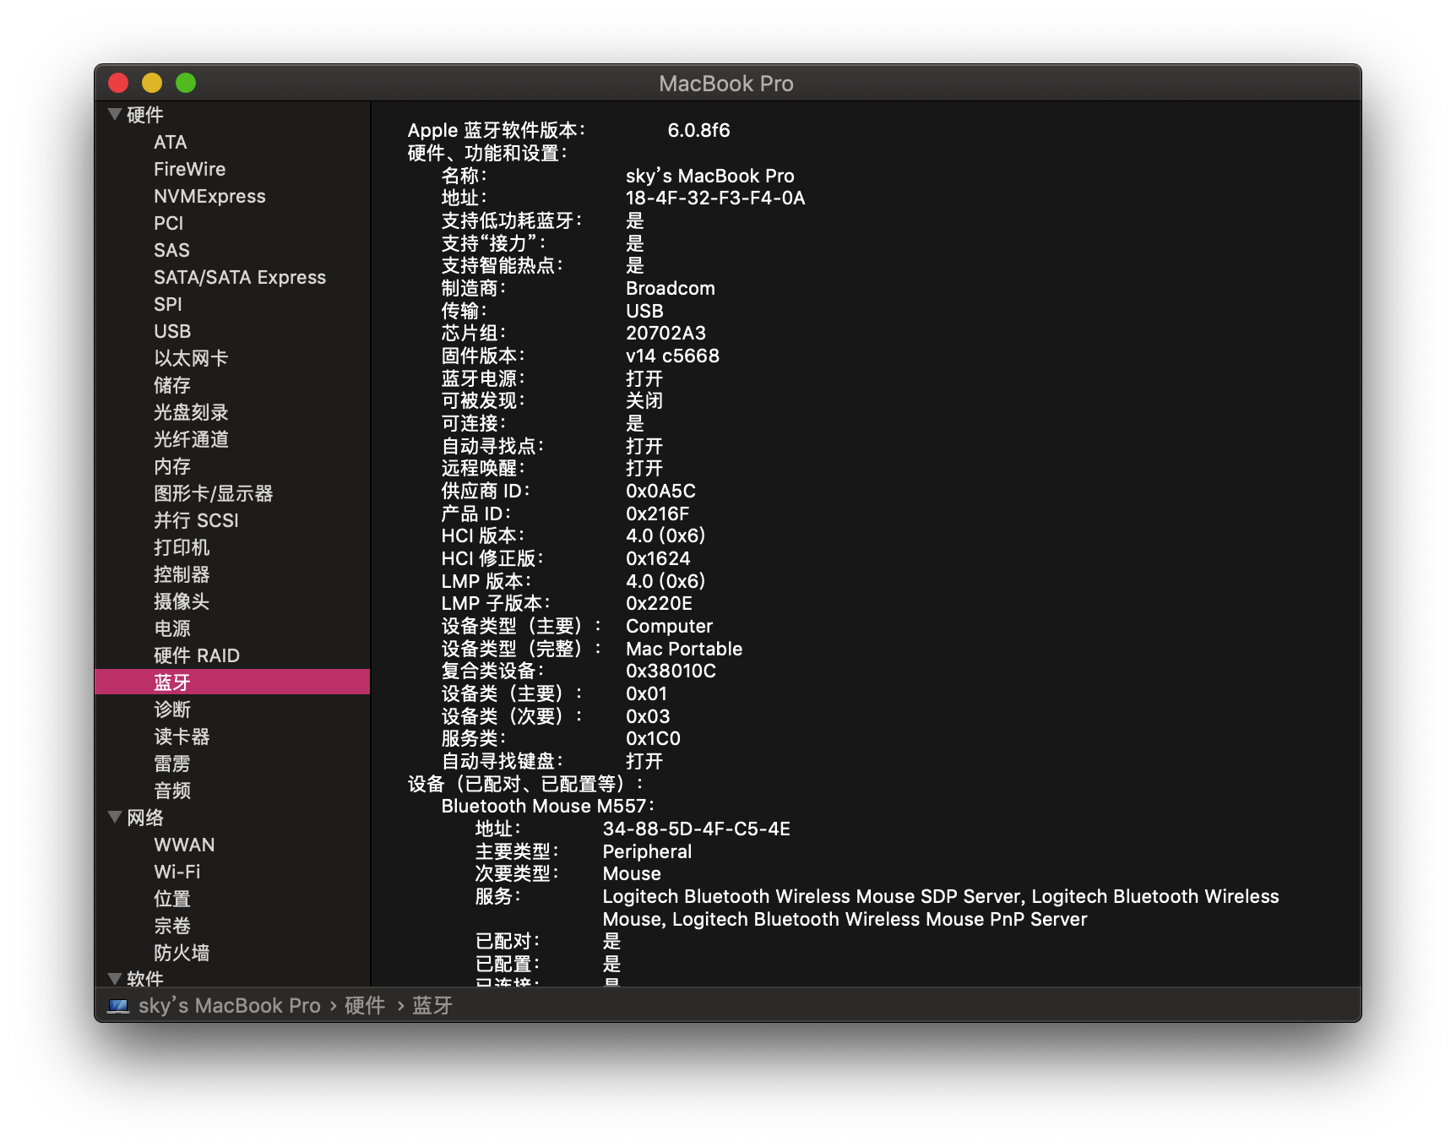Open 并行 SCSI sidebar entry
Screen dimensions: 1456x1147
(x=196, y=520)
